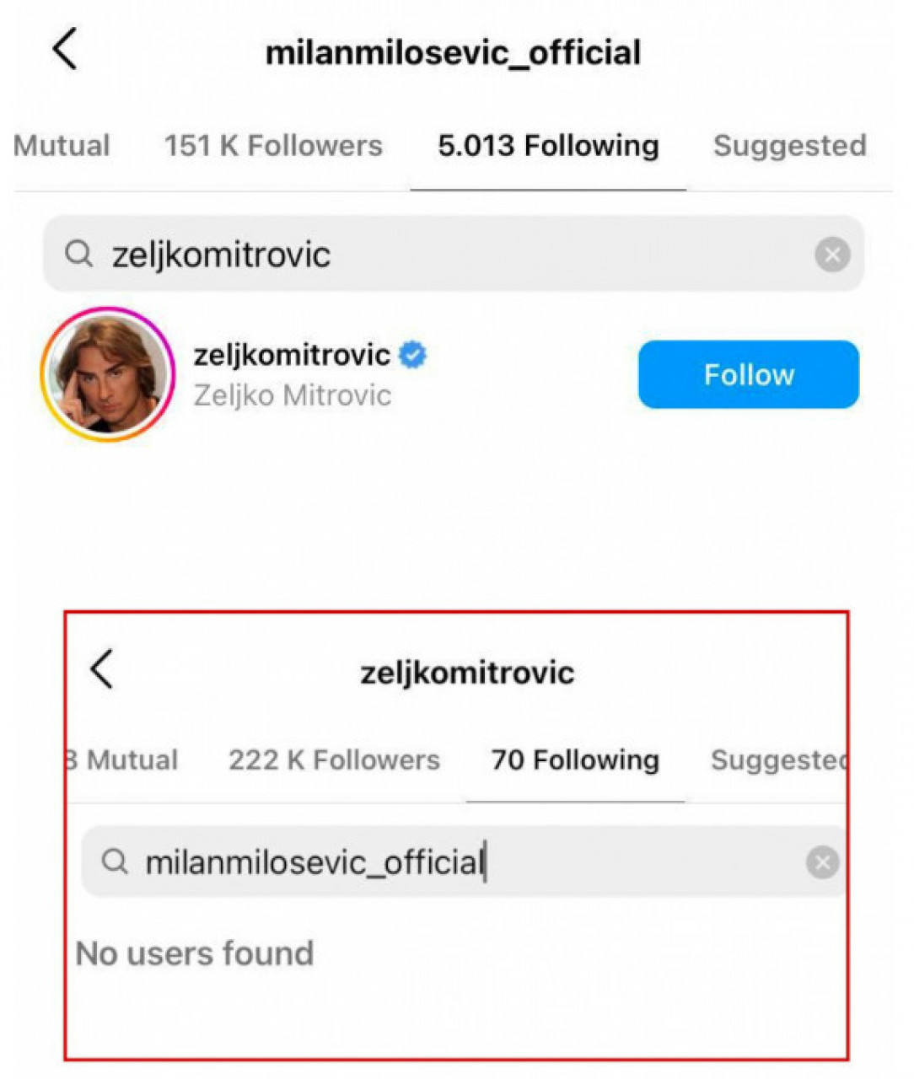Go back from milanmilosevic_official following list

pyautogui.click(x=65, y=49)
